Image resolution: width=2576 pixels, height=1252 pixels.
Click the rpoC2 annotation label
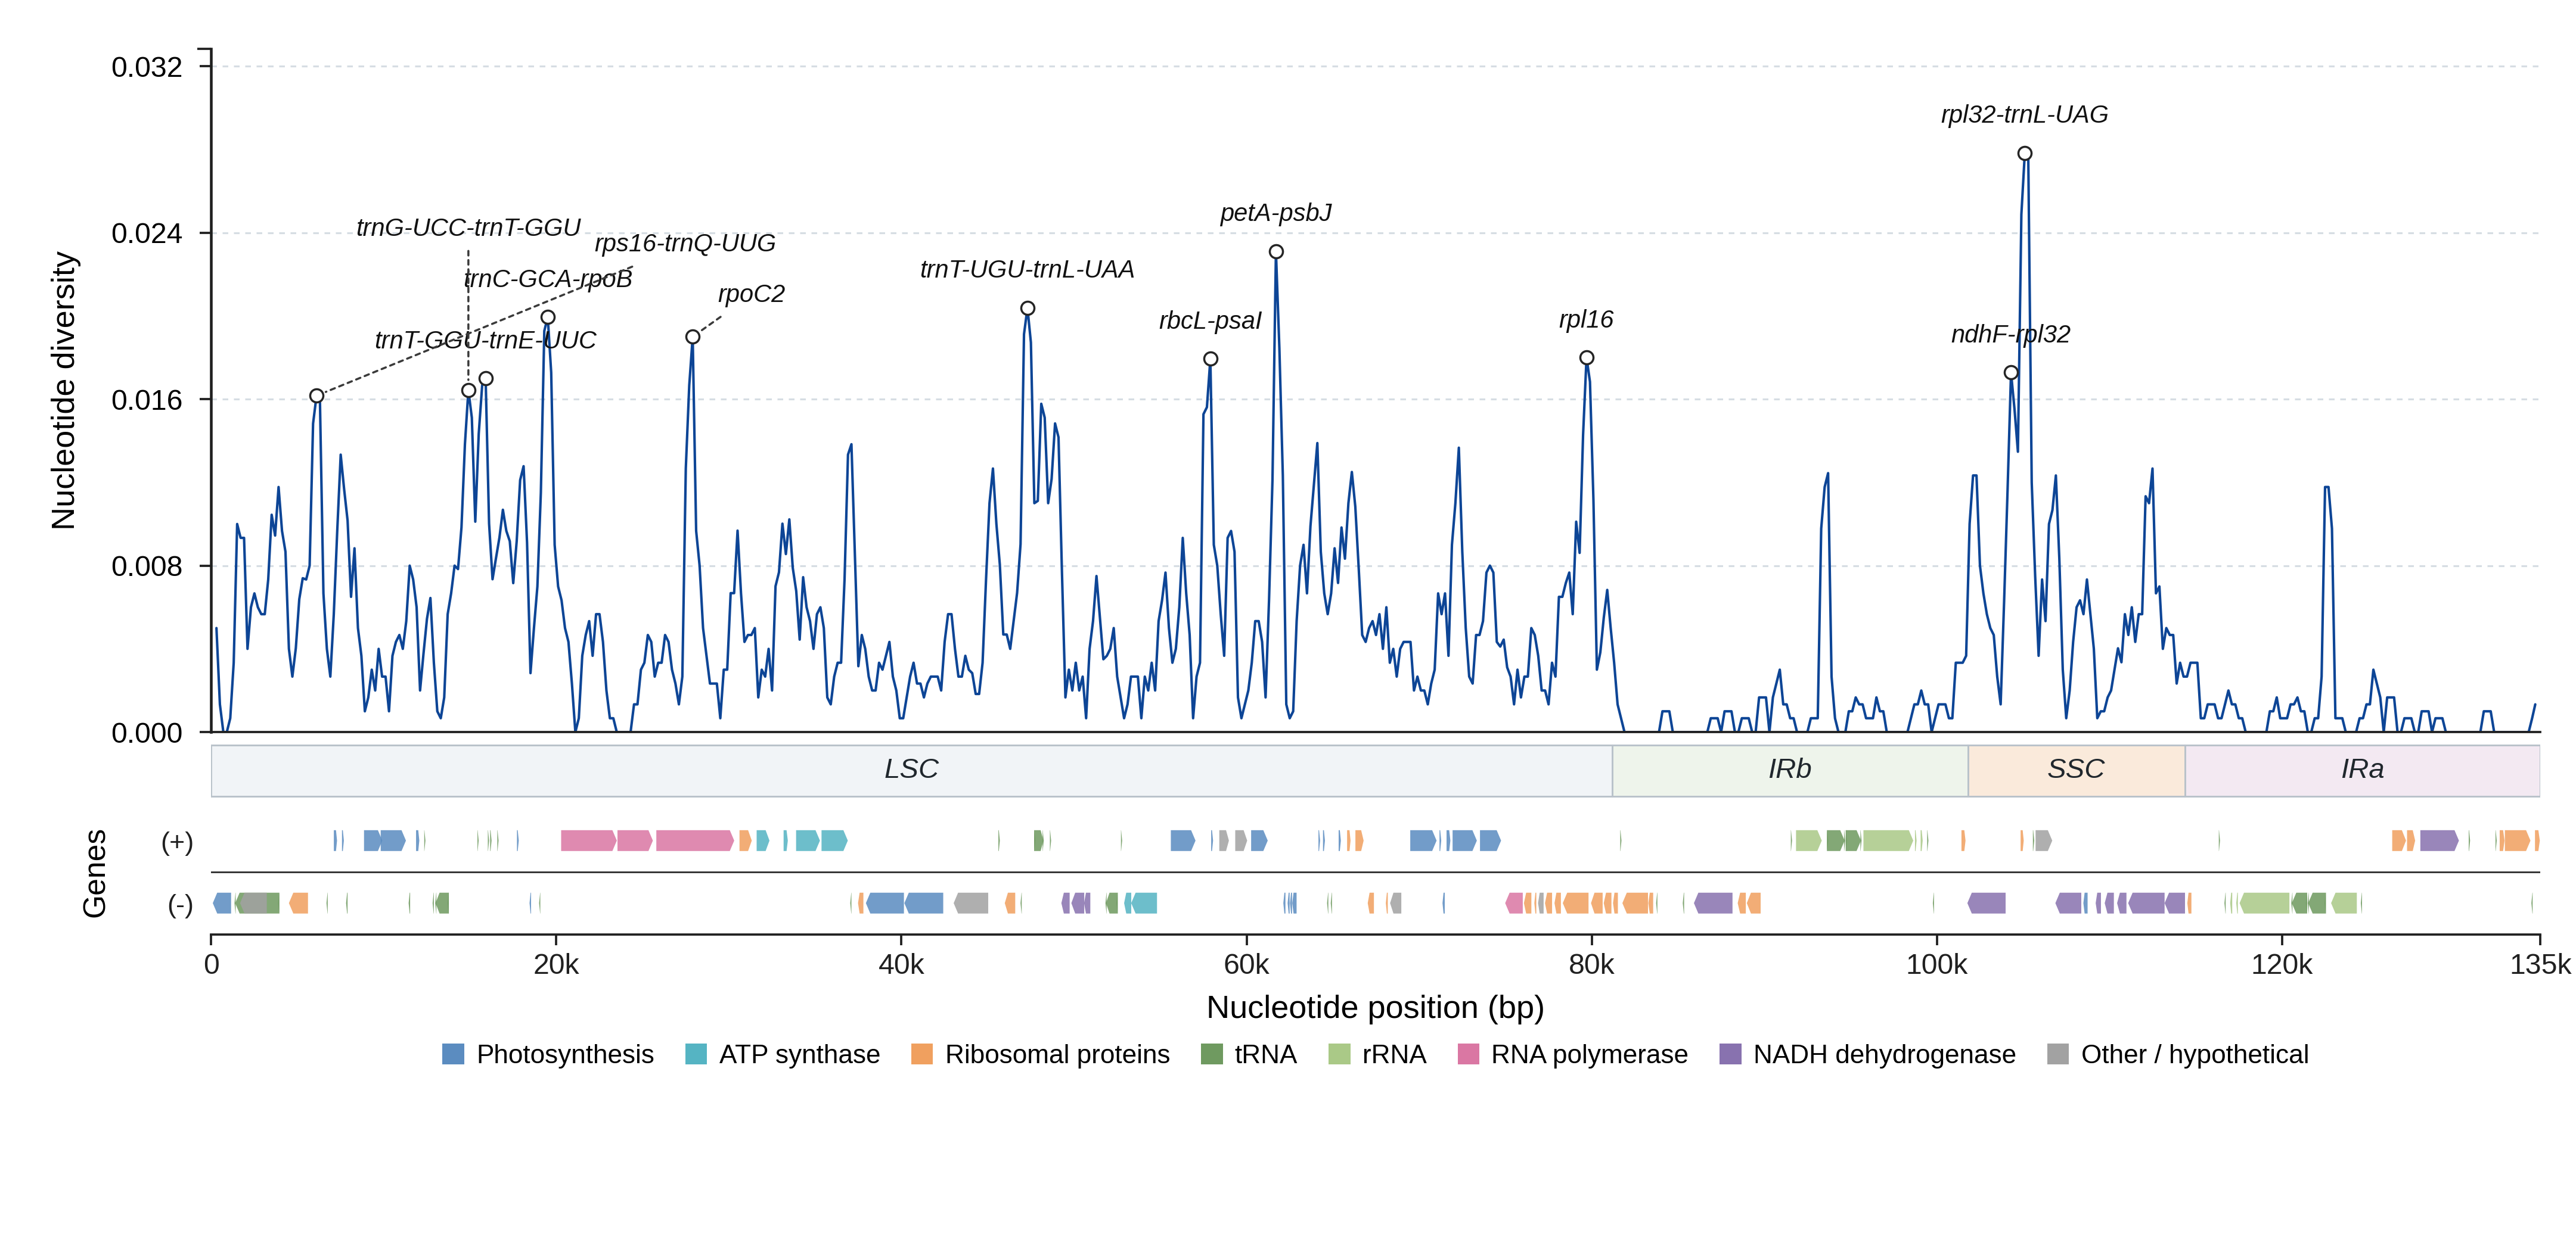tap(751, 294)
